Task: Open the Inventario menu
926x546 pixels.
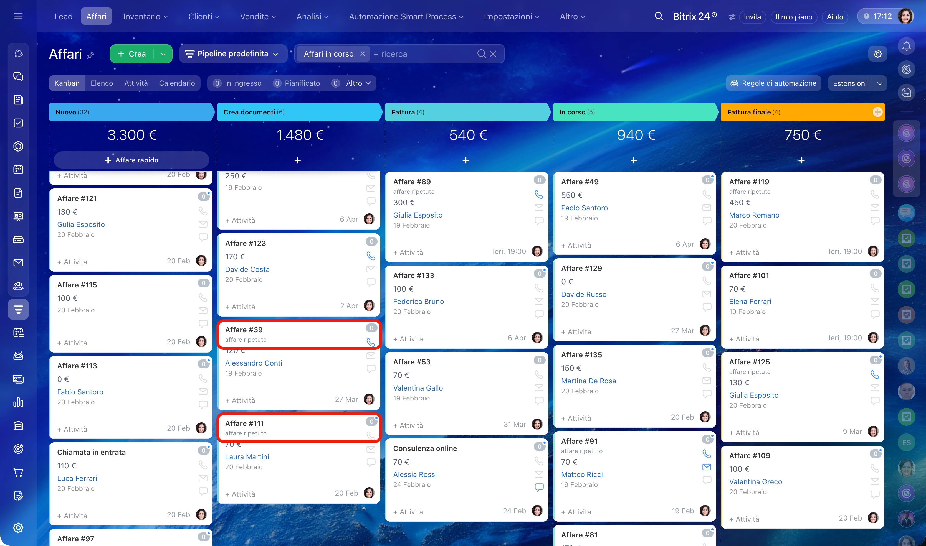Action: pos(145,17)
